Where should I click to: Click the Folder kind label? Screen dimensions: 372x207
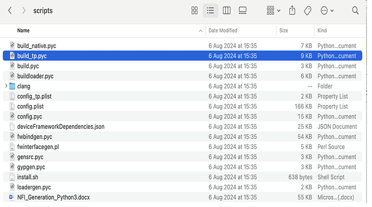click(325, 86)
